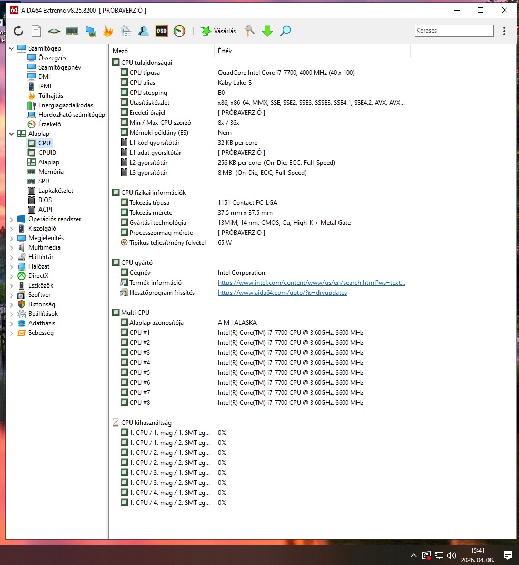Select Hordozható számítógép tree item
The image size is (519, 565).
[x=72, y=115]
